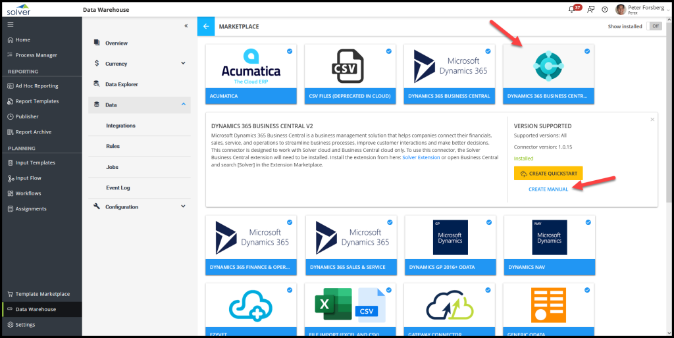Click the notifications bell icon
674x338 pixels.
click(x=571, y=9)
